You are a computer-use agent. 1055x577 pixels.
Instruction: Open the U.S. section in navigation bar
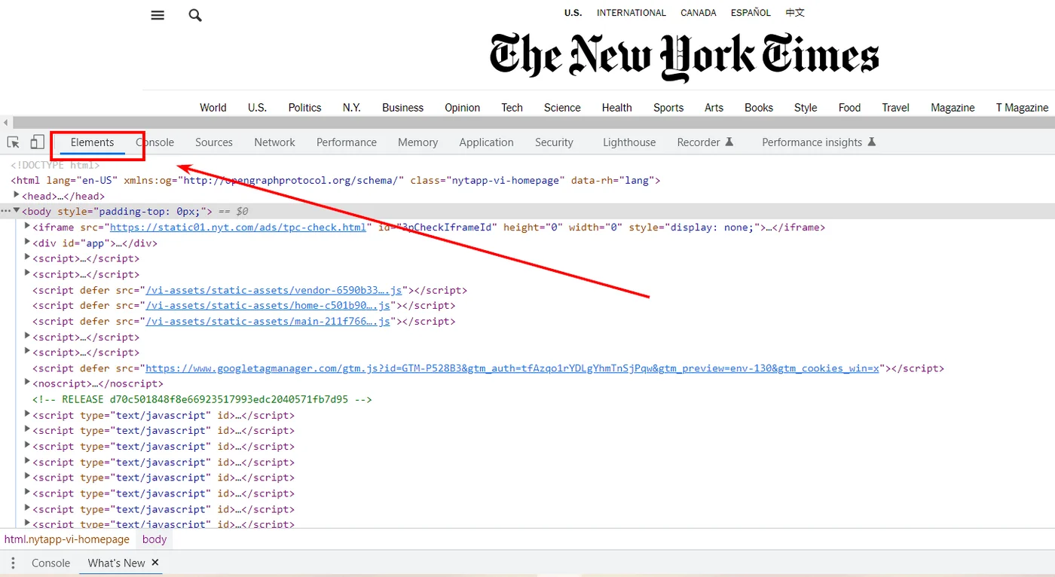point(258,108)
